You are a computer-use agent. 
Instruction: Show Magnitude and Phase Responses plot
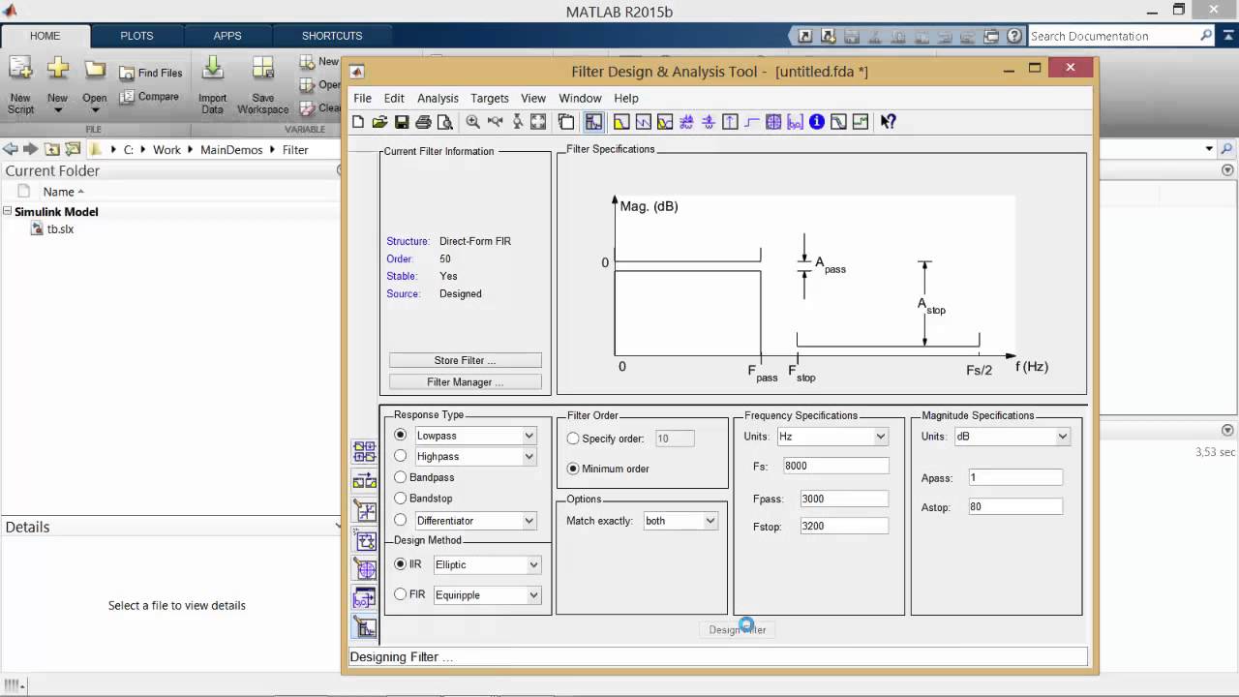(665, 122)
